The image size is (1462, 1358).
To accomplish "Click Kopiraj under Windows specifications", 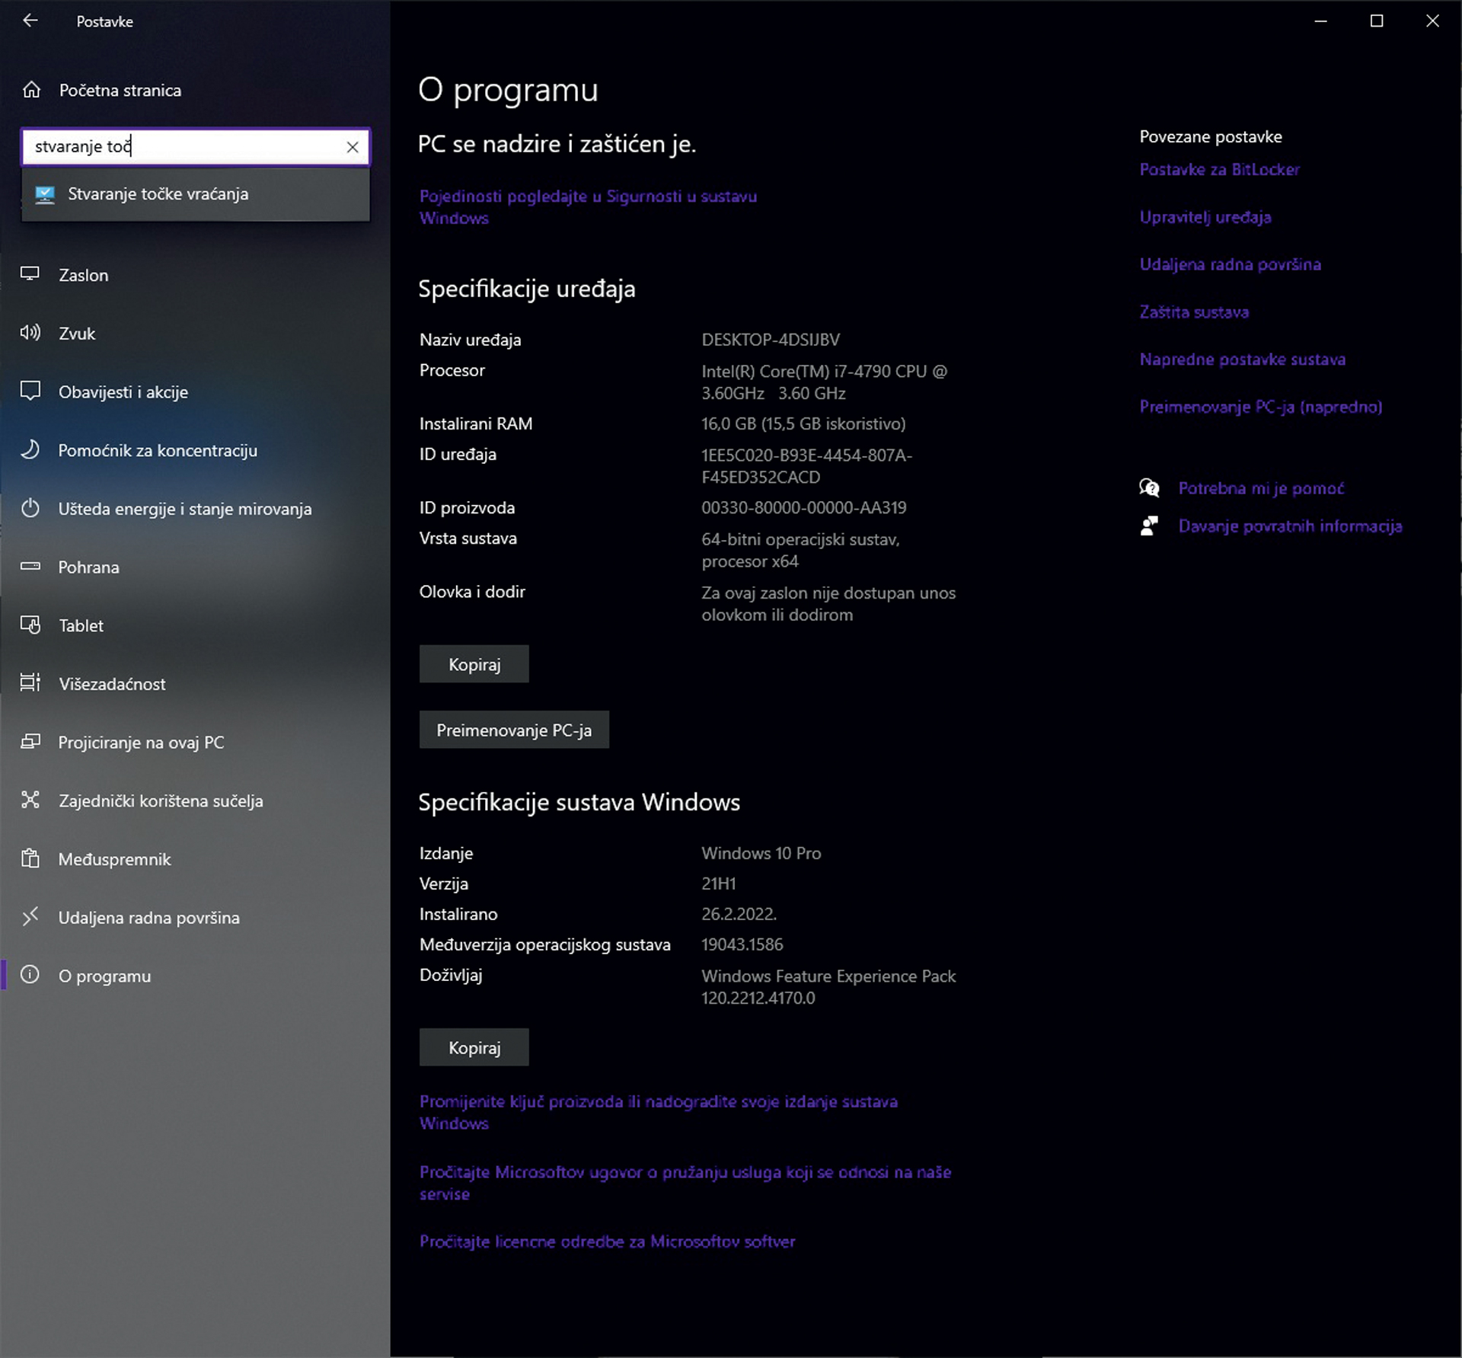I will coord(474,1047).
